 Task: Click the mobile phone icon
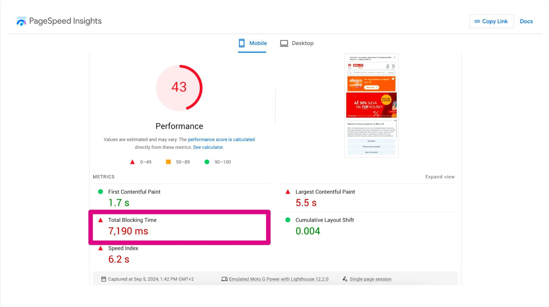(x=242, y=43)
